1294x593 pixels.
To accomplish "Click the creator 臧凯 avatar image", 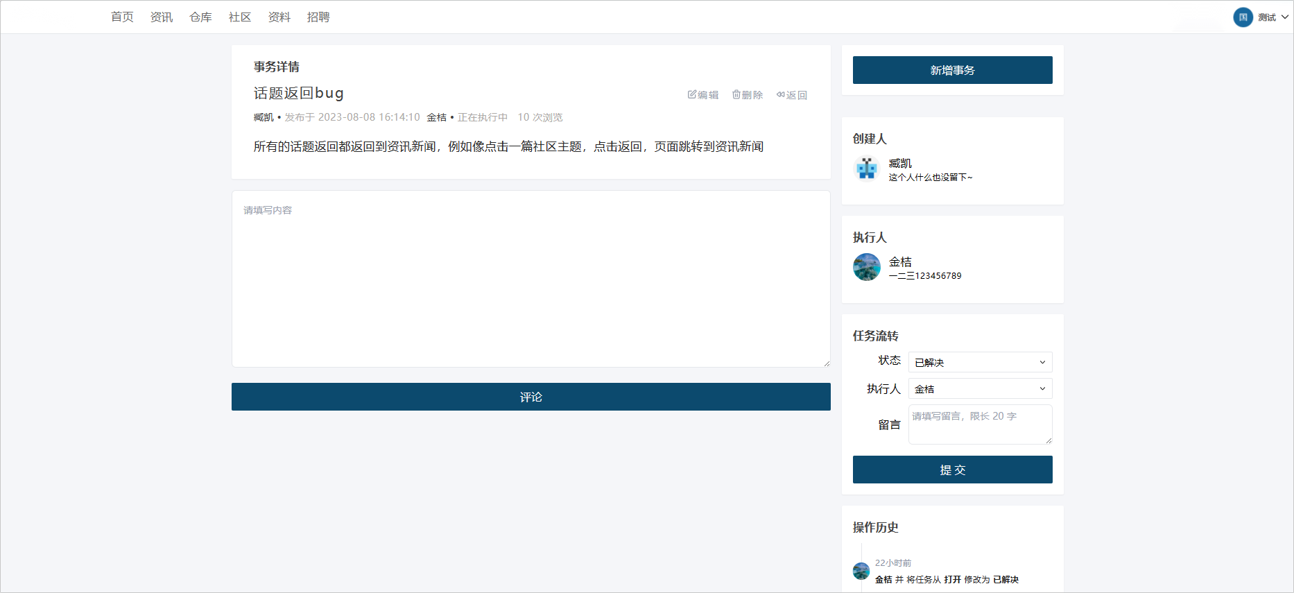I will pyautogui.click(x=867, y=169).
